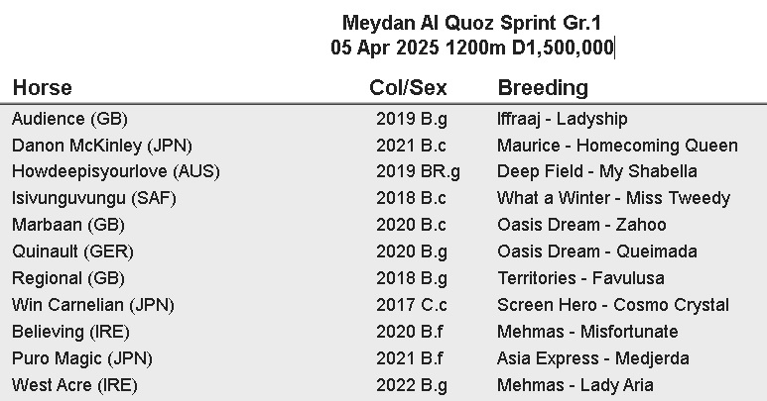Click the Col/Sex column header
This screenshot has height=401, width=767.
coord(408,87)
